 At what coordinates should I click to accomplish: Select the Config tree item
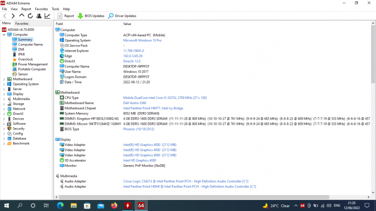point(18,134)
